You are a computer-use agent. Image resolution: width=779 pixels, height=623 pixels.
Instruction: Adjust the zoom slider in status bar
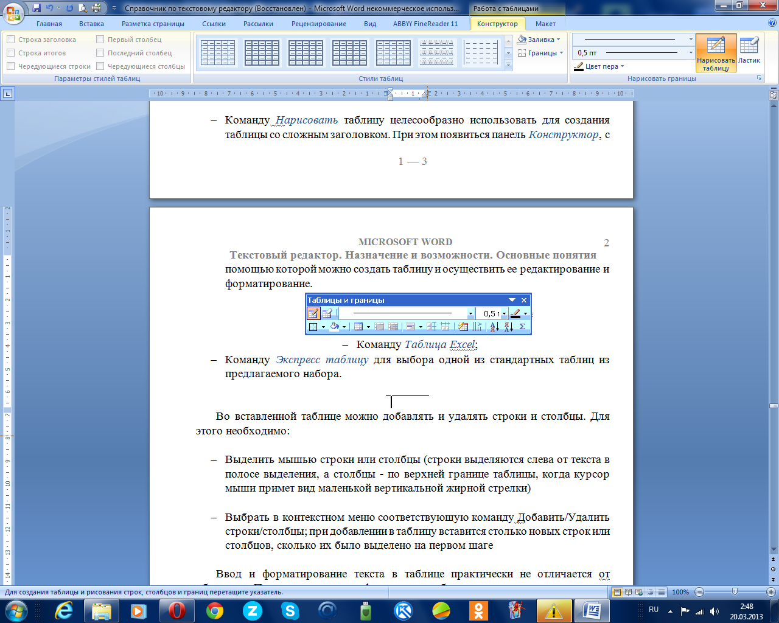click(x=735, y=592)
